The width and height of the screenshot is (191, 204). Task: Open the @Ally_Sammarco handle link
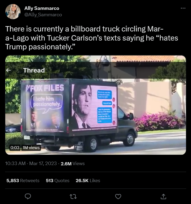click(x=43, y=15)
